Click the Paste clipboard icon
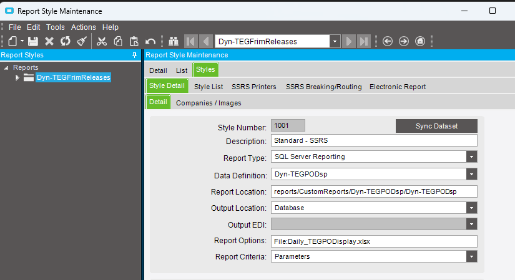Screen dimensions: 515x280 tap(134, 41)
